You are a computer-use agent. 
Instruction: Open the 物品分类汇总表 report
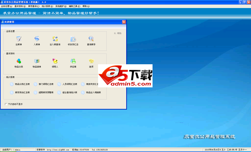coord(22,84)
